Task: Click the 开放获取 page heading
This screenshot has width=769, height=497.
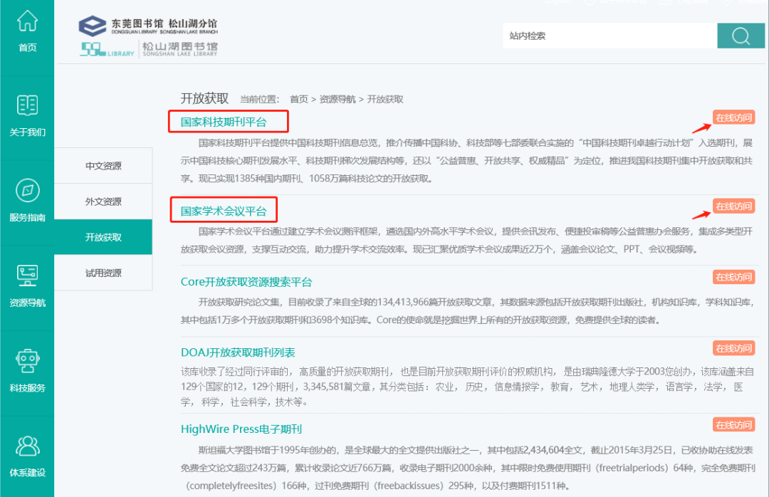Action: tap(204, 98)
